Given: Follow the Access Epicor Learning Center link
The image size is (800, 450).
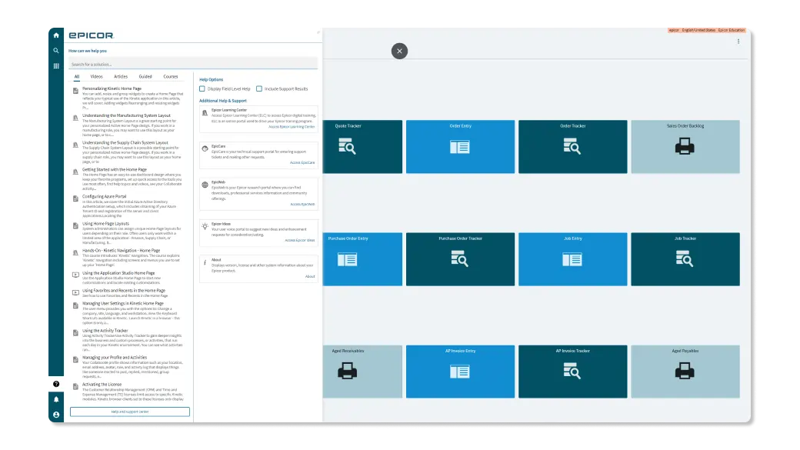Looking at the screenshot, I should tap(292, 126).
